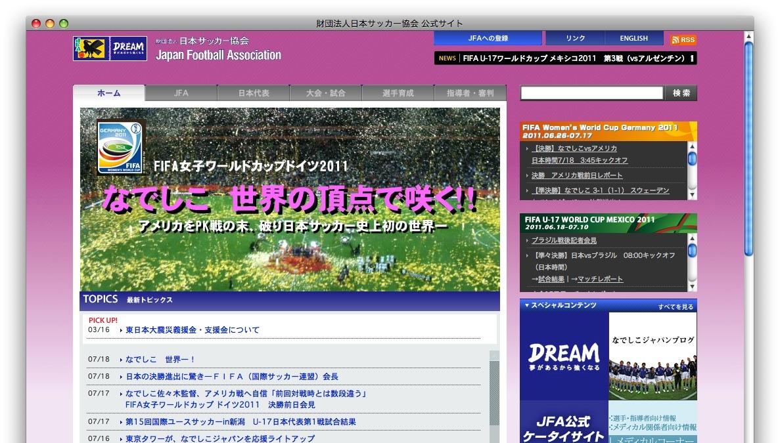Click down arrow in U-17 list scrollbar
The width and height of the screenshot is (780, 443).
[692, 287]
